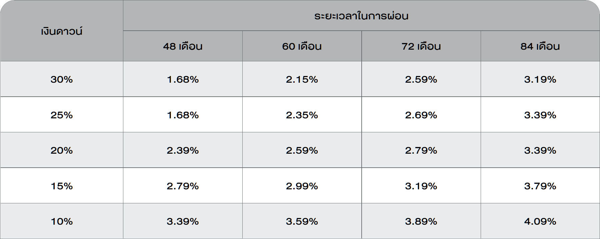This screenshot has height=239, width=600.
Task: Click the 25% down payment row label
Action: coord(62,115)
